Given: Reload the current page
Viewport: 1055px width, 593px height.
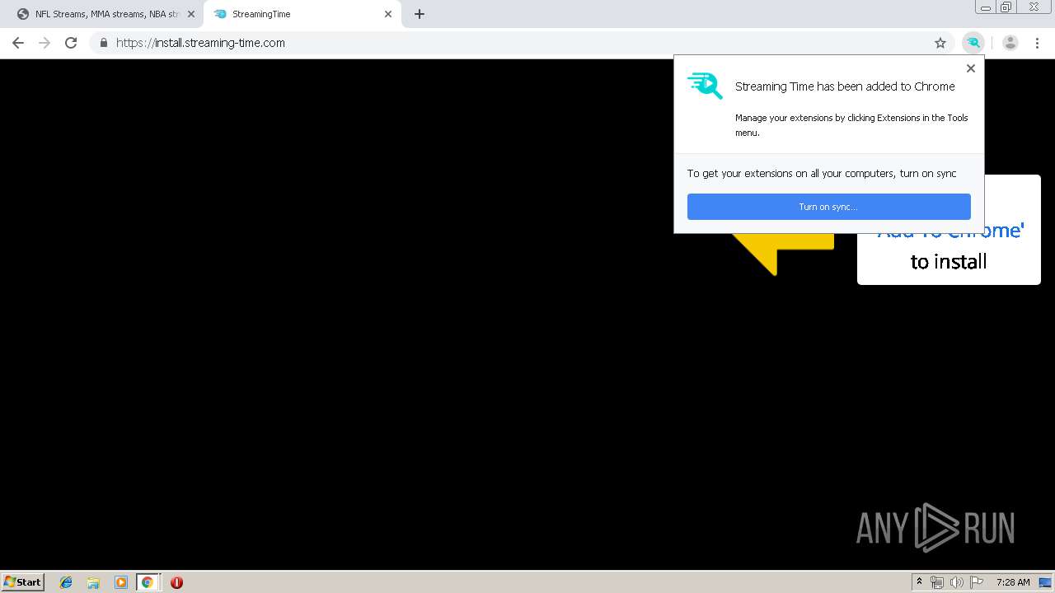Looking at the screenshot, I should 71,43.
